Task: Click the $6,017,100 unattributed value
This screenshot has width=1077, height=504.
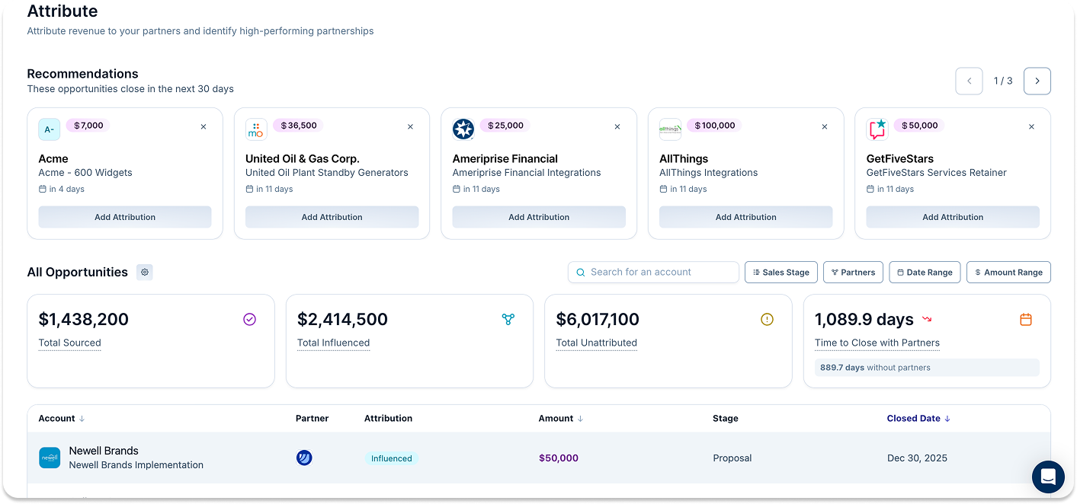Action: coord(598,320)
